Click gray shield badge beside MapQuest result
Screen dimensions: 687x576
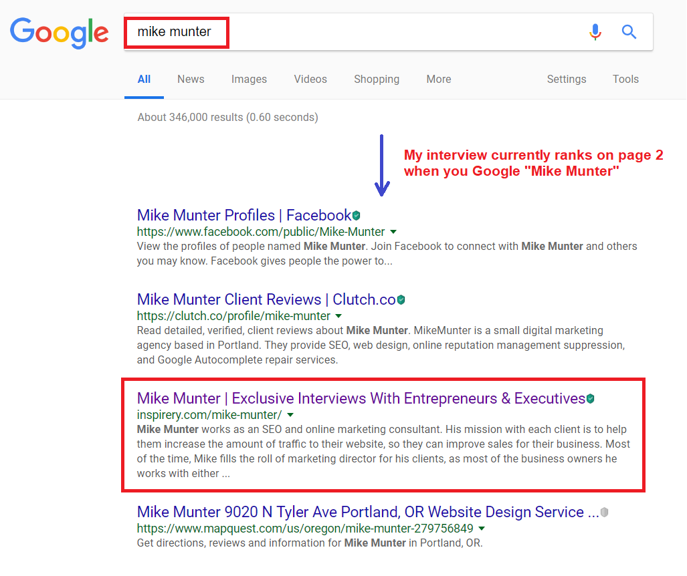point(604,512)
